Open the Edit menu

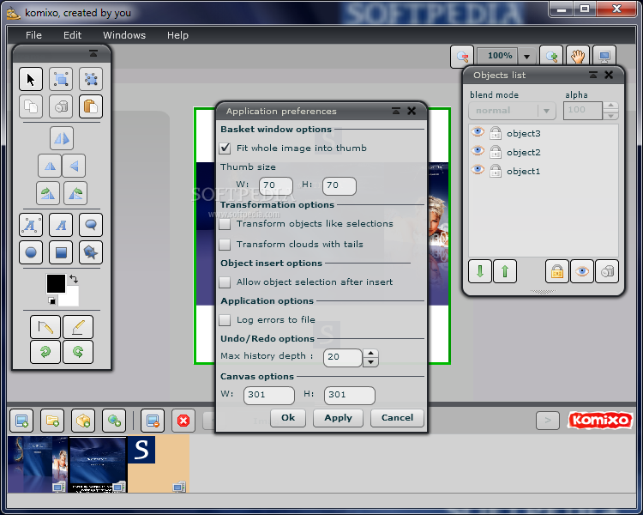[x=72, y=35]
